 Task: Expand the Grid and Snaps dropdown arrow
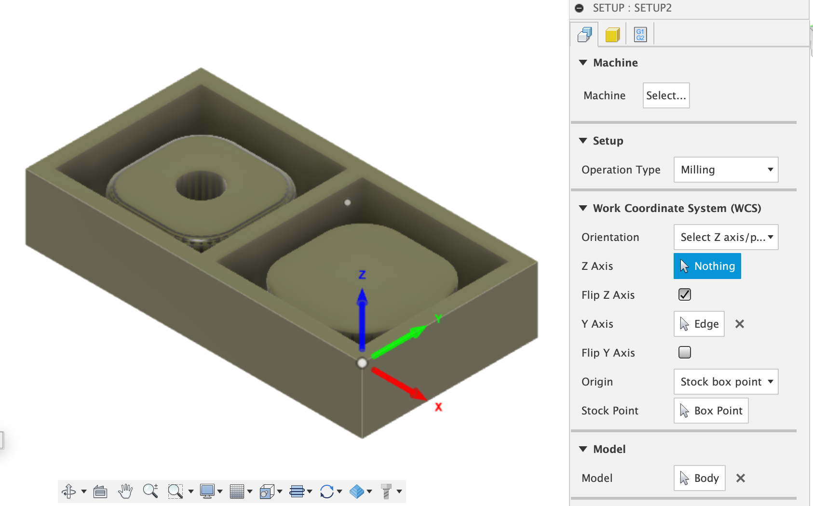[250, 492]
